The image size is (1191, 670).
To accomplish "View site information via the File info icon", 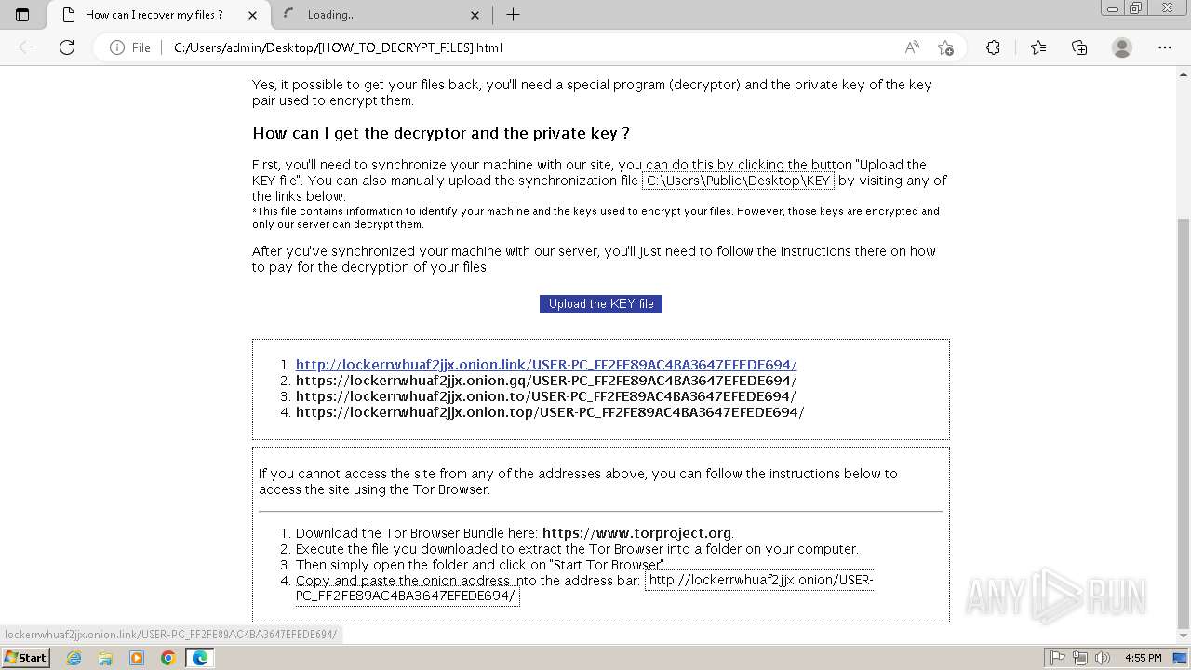I will pos(130,47).
